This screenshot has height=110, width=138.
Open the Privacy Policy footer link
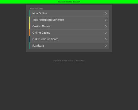pos(80,61)
